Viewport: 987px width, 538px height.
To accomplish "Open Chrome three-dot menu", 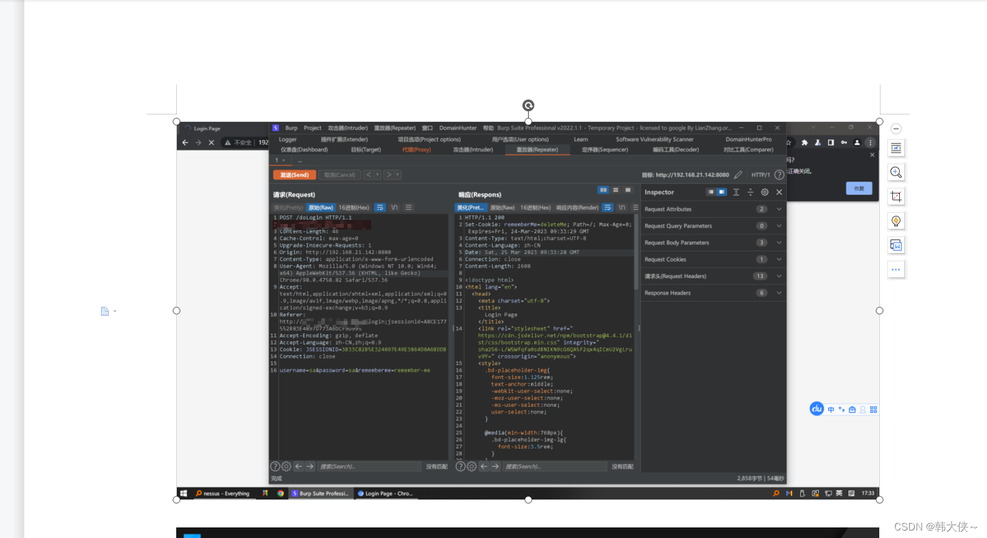I will [x=870, y=142].
